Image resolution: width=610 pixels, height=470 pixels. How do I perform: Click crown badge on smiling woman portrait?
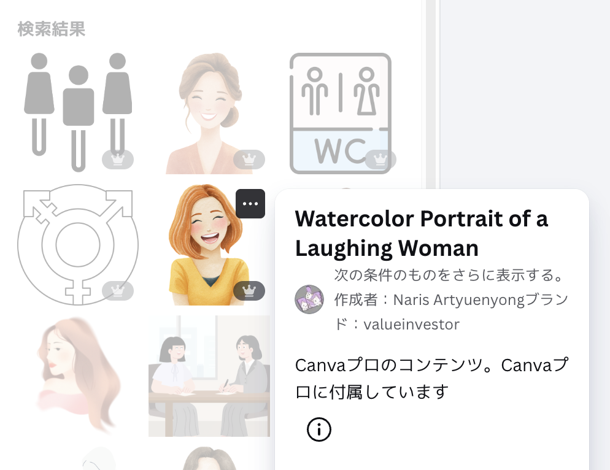point(249,160)
